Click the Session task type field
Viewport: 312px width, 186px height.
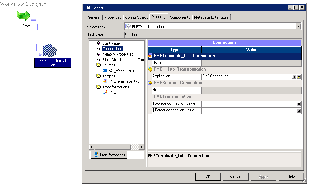(x=161, y=35)
